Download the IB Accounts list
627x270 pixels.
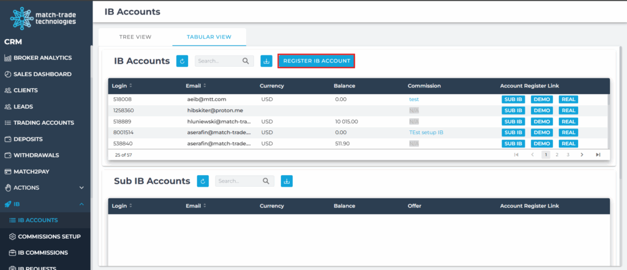pos(266,61)
